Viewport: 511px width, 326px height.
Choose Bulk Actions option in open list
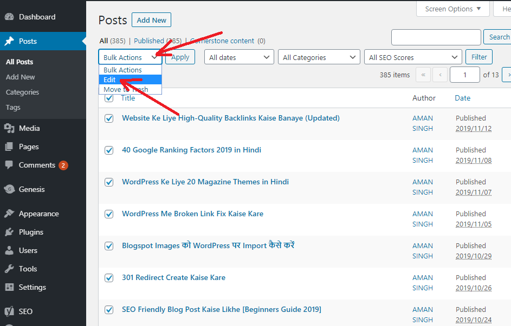(131, 70)
